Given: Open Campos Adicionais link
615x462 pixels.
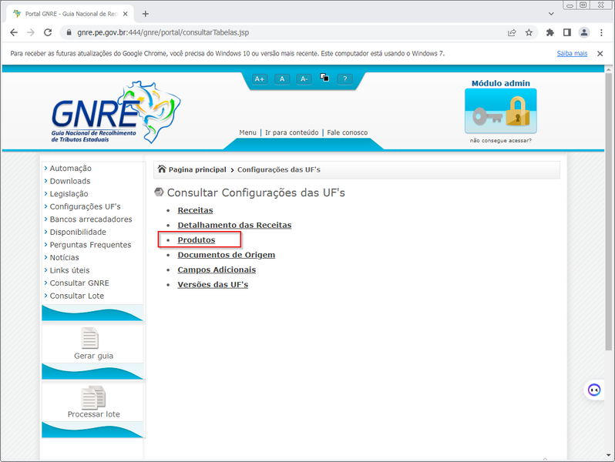Looking at the screenshot, I should click(217, 269).
